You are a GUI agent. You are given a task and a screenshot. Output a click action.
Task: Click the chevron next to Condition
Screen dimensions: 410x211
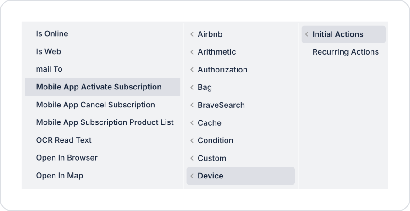point(192,140)
